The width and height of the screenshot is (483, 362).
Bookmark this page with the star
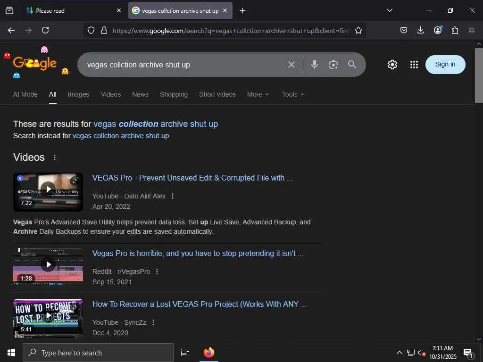[x=358, y=30]
